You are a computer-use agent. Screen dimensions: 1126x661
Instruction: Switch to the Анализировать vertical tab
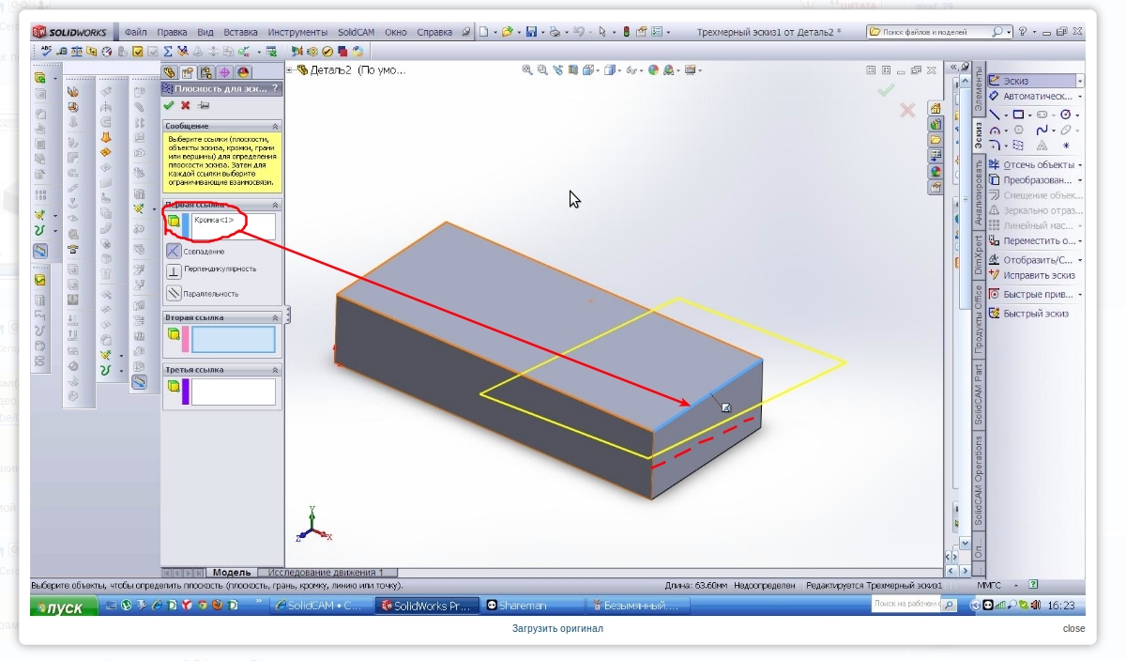[x=979, y=192]
